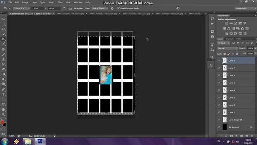Click the foreground orange color swatch
257x145 pixels.
(x=2, y=122)
